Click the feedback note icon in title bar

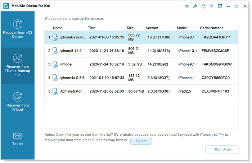pyautogui.click(x=220, y=6)
